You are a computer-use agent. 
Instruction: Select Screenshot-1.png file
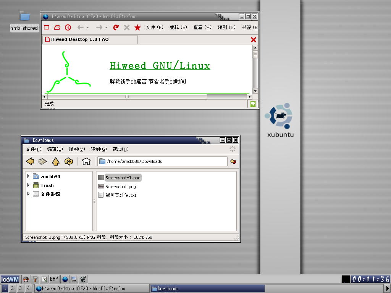pyautogui.click(x=120, y=178)
